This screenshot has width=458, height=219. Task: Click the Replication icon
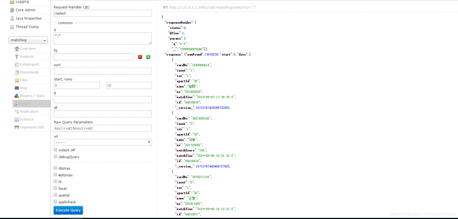pyautogui.click(x=17, y=112)
